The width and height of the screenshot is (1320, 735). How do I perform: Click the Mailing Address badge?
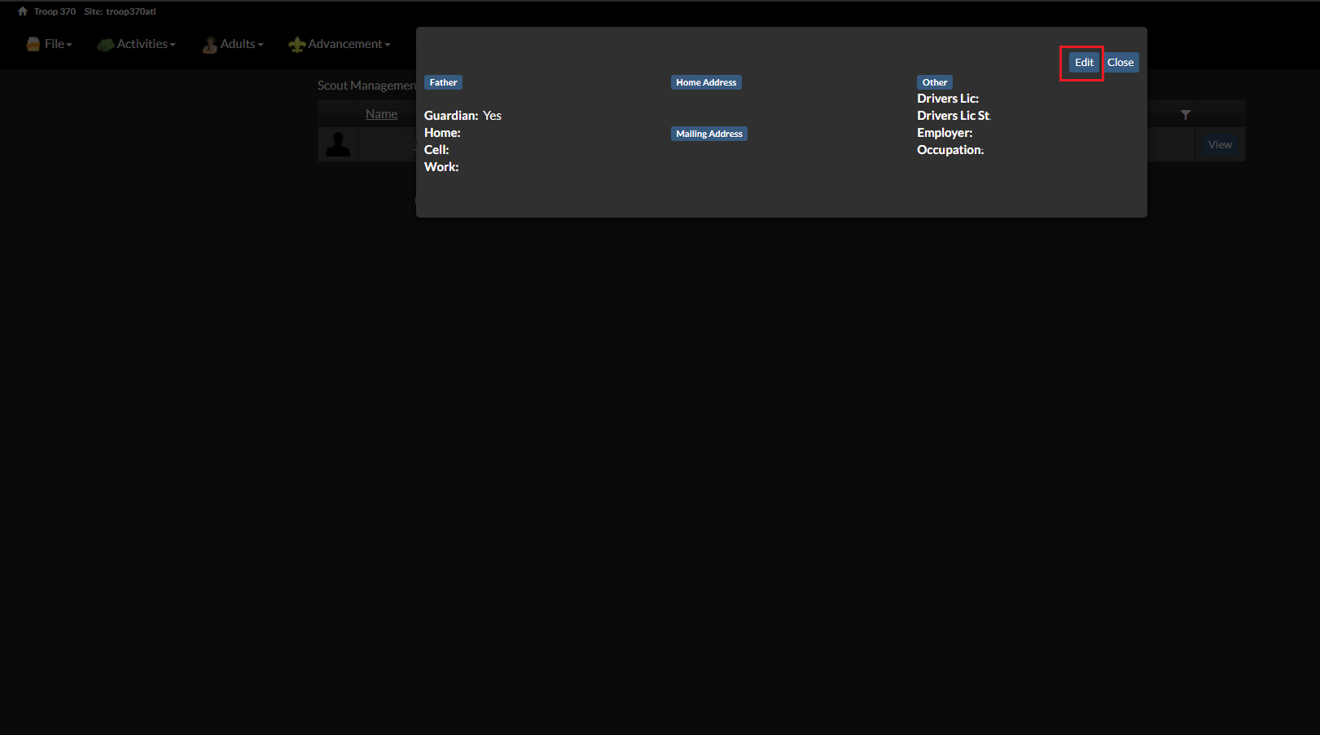[708, 133]
